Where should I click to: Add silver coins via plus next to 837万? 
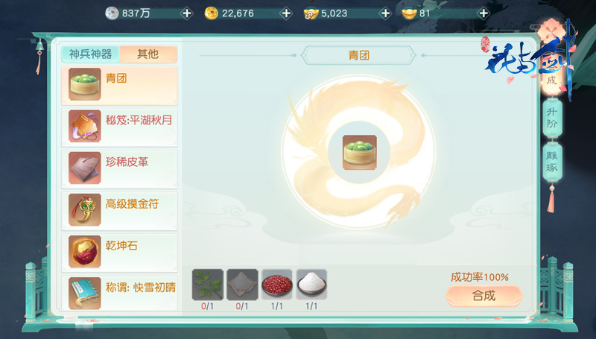click(x=187, y=13)
